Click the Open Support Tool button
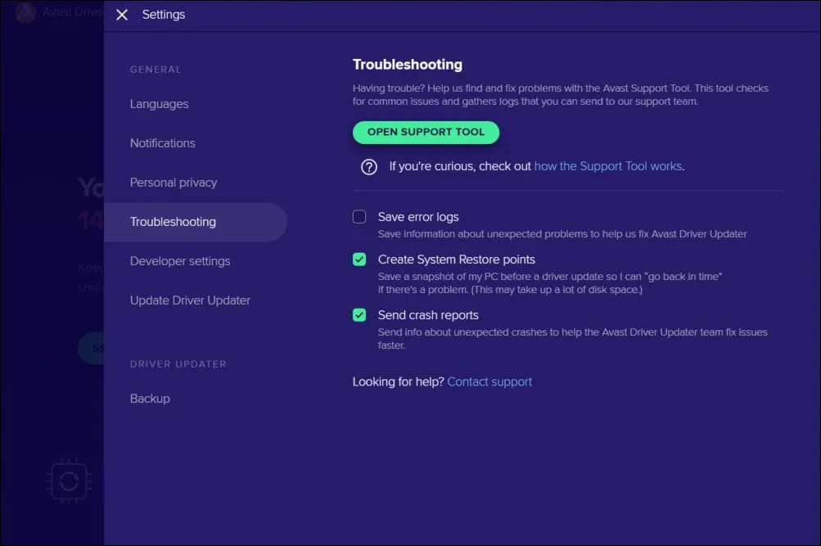Image resolution: width=821 pixels, height=546 pixels. pyautogui.click(x=426, y=132)
